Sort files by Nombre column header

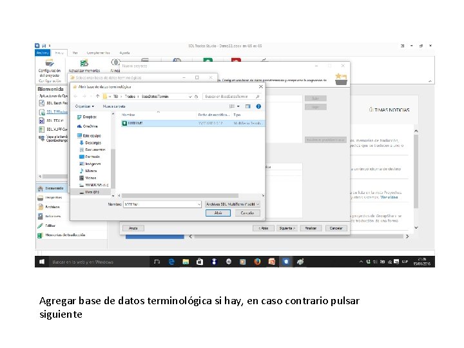click(x=128, y=115)
